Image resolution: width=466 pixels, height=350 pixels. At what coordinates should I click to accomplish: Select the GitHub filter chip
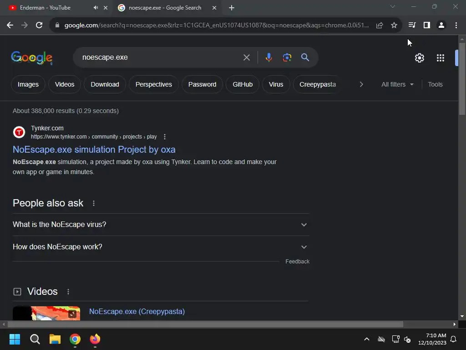243,84
